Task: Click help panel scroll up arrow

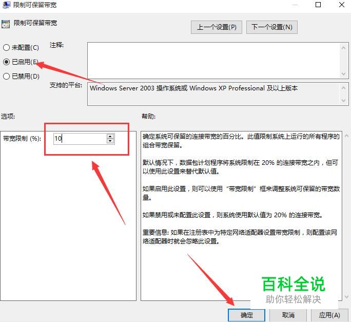Action: coord(347,136)
